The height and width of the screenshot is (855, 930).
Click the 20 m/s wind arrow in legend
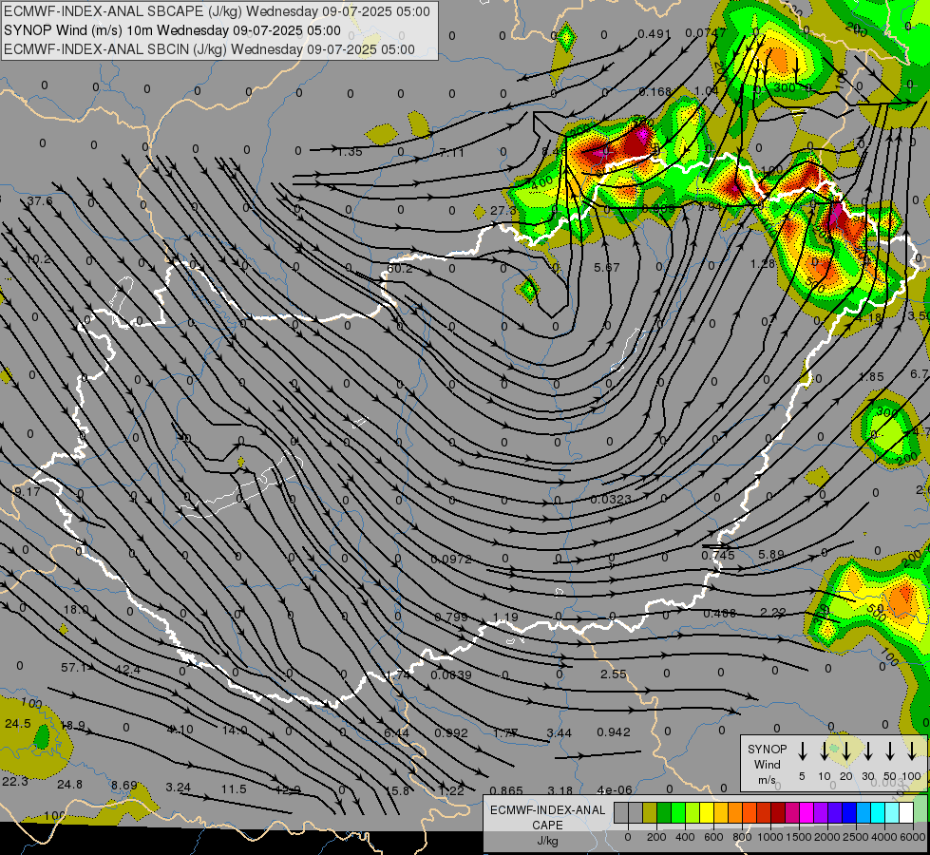pyautogui.click(x=845, y=750)
